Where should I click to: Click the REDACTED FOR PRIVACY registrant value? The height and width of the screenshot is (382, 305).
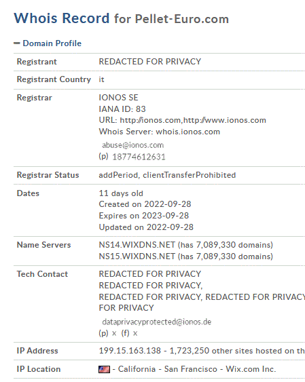[x=150, y=62]
